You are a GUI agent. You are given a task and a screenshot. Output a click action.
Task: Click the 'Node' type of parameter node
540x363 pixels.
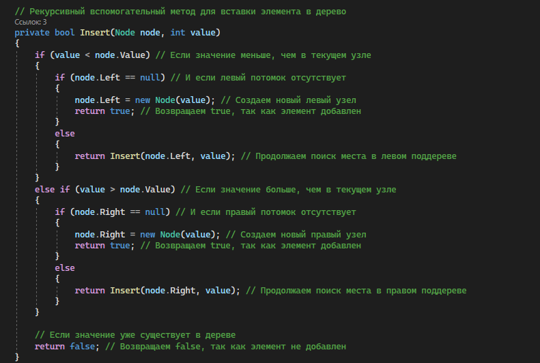(x=125, y=32)
